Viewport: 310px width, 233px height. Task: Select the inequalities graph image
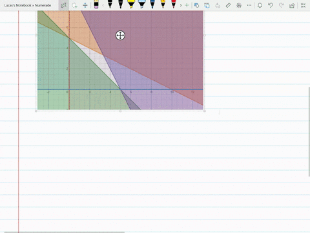[120, 60]
